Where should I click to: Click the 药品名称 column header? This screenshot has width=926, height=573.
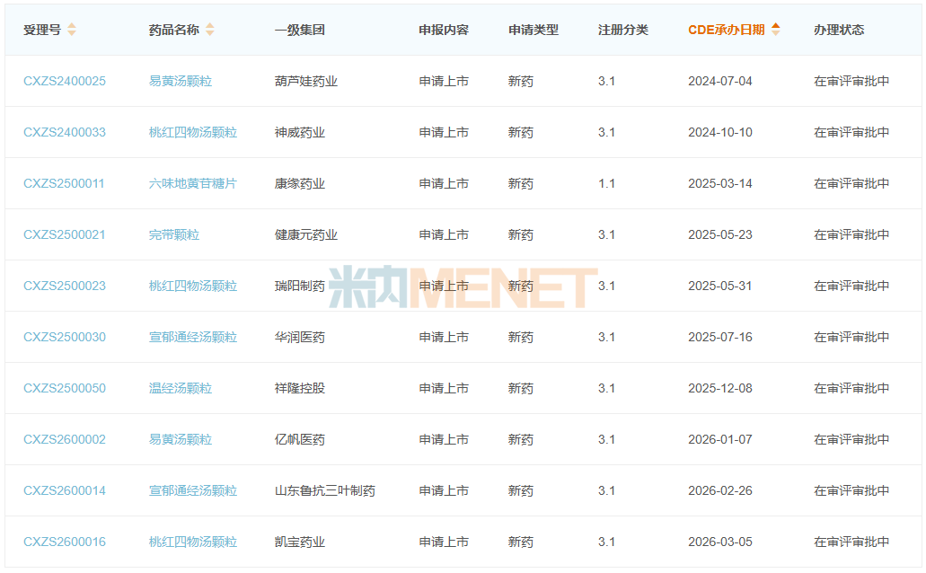[x=173, y=30]
